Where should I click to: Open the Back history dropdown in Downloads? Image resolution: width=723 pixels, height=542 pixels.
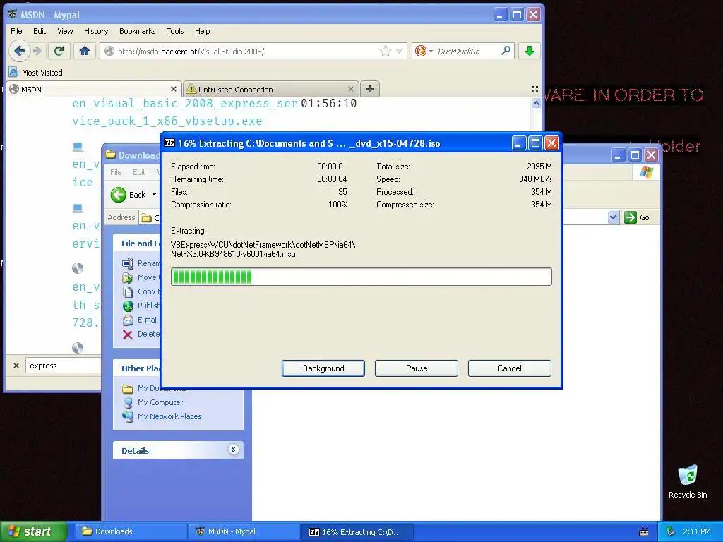click(154, 195)
